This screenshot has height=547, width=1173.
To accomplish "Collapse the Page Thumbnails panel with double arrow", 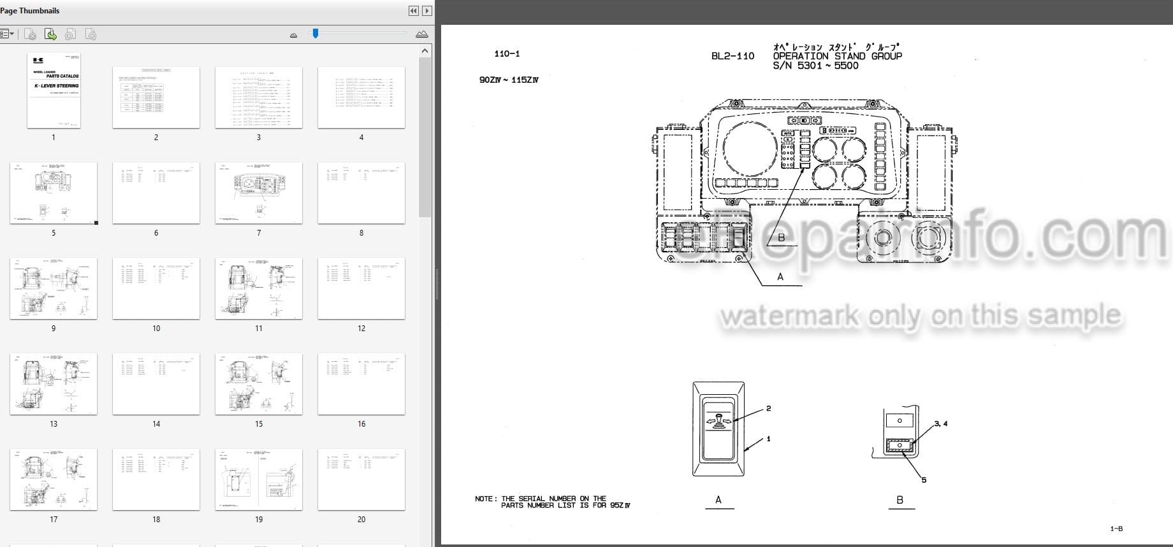I will pyautogui.click(x=413, y=11).
